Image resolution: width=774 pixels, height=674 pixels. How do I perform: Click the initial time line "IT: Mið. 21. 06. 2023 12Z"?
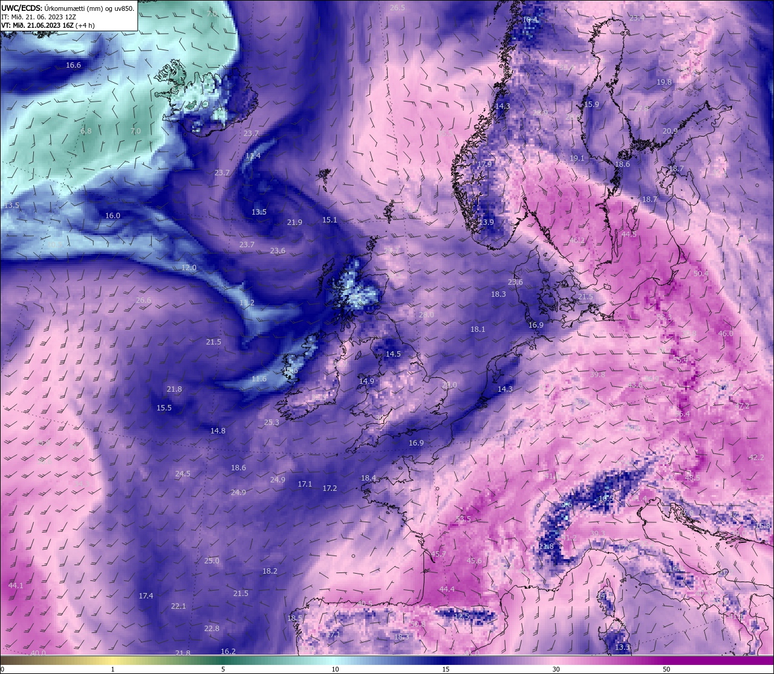(38, 17)
